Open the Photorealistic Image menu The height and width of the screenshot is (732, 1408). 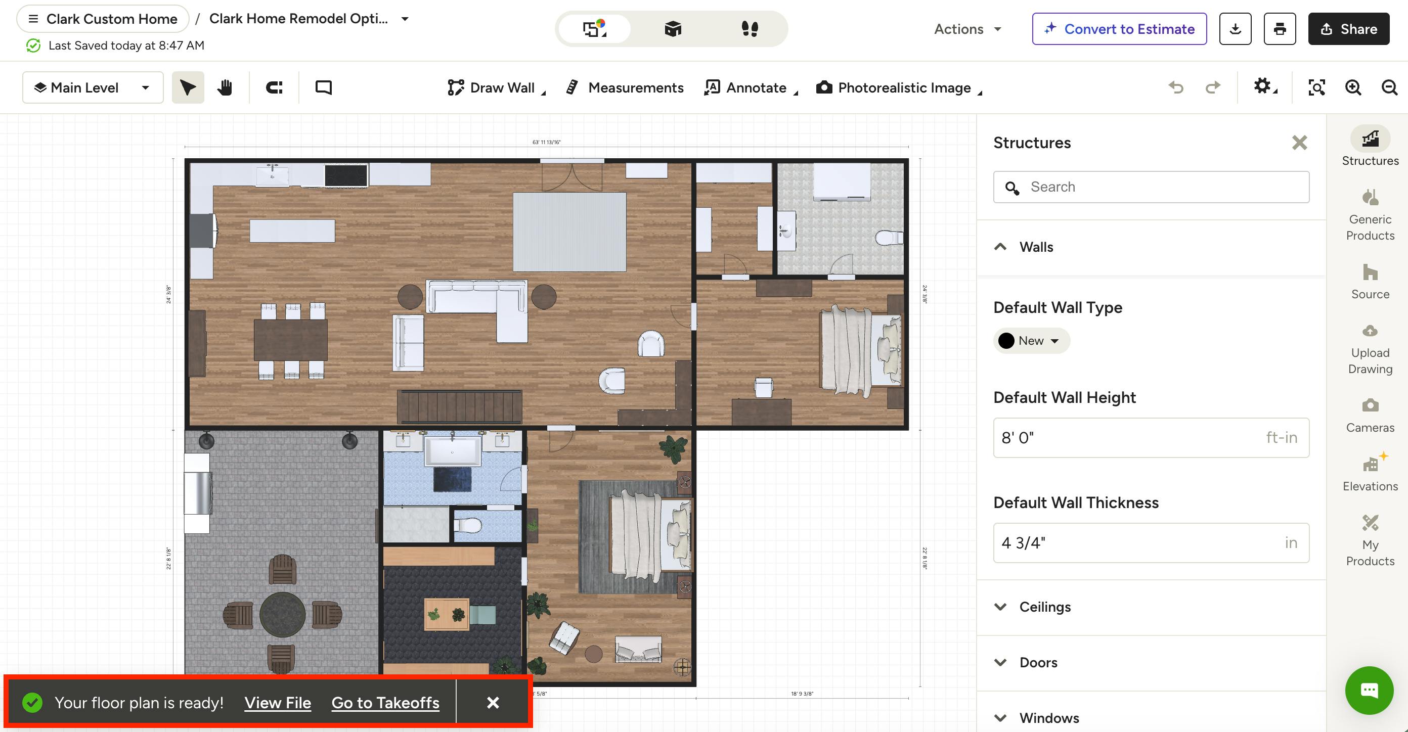pyautogui.click(x=899, y=87)
